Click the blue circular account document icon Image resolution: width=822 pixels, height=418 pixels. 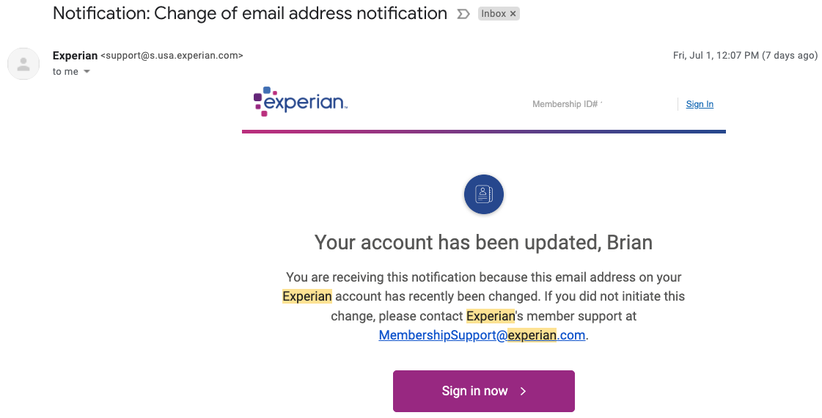point(484,194)
